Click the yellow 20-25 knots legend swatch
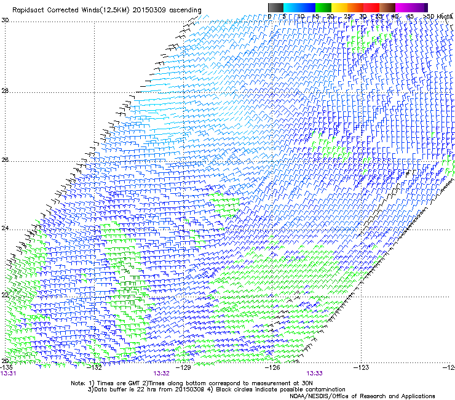 pyautogui.click(x=339, y=8)
